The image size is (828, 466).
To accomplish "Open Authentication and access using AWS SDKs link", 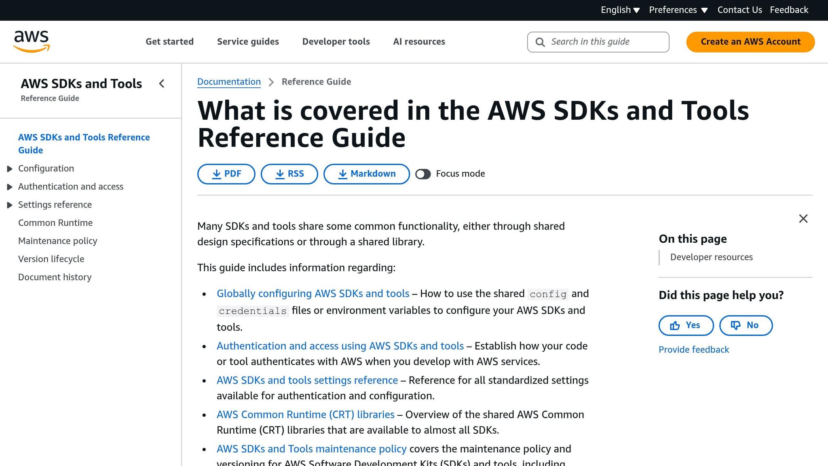I will point(340,346).
